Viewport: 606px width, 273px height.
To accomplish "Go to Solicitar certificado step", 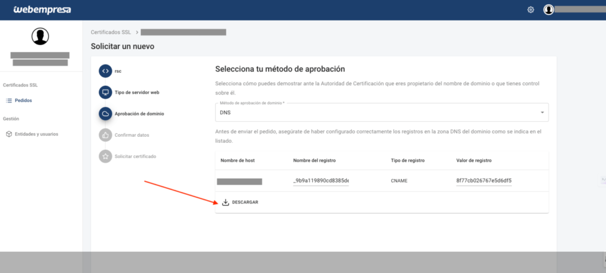I will tap(136, 156).
